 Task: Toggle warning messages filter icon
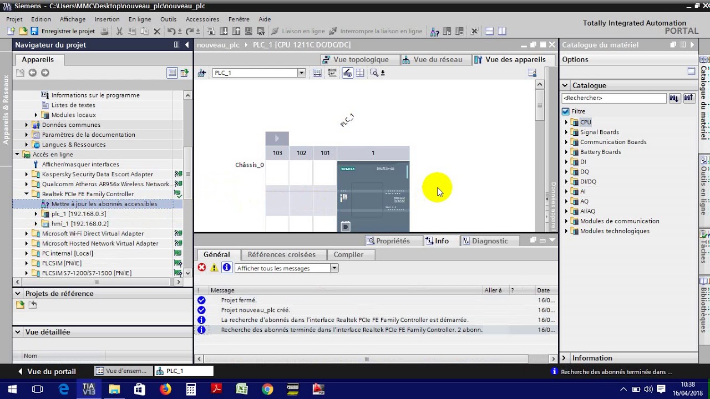click(x=214, y=268)
